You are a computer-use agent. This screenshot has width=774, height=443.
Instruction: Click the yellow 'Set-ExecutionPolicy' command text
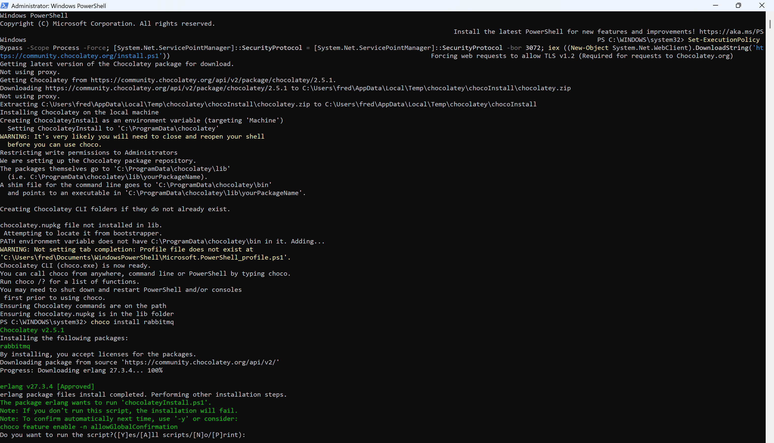pos(724,40)
